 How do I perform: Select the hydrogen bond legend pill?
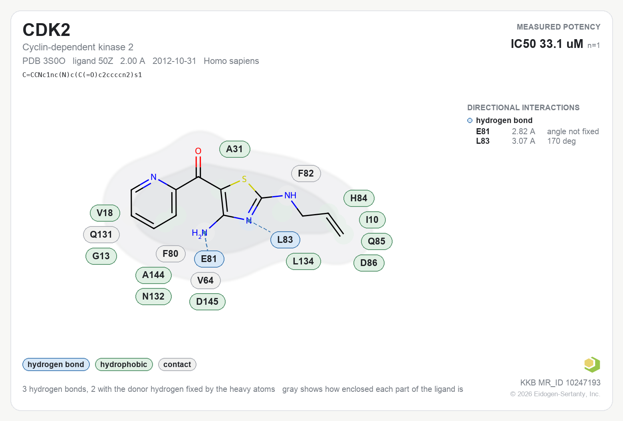[56, 364]
